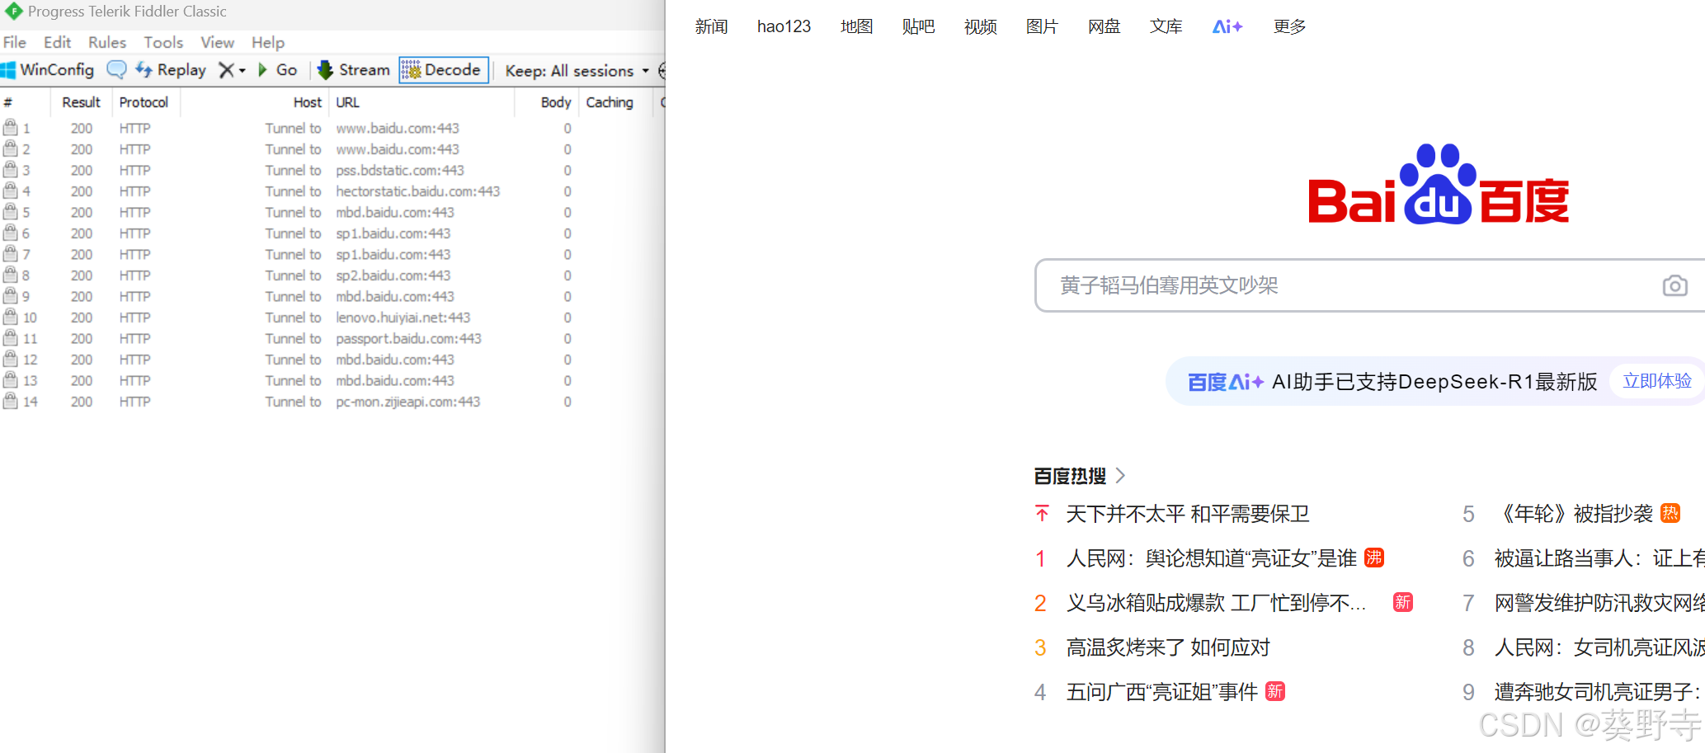Open the 地图 link

856,26
